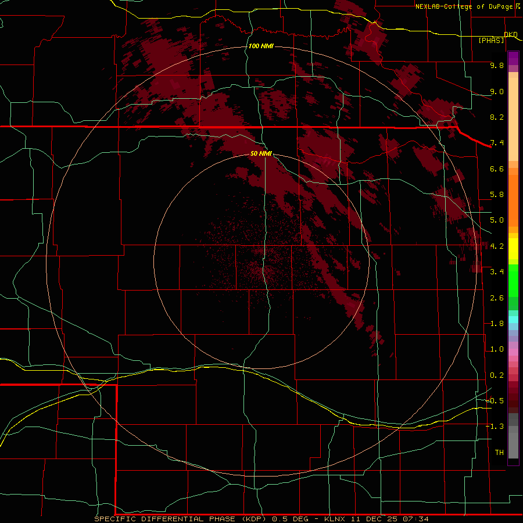The width and height of the screenshot is (523, 523).
Task: Click the "KLNX" radar site identifier
Action: point(336,519)
